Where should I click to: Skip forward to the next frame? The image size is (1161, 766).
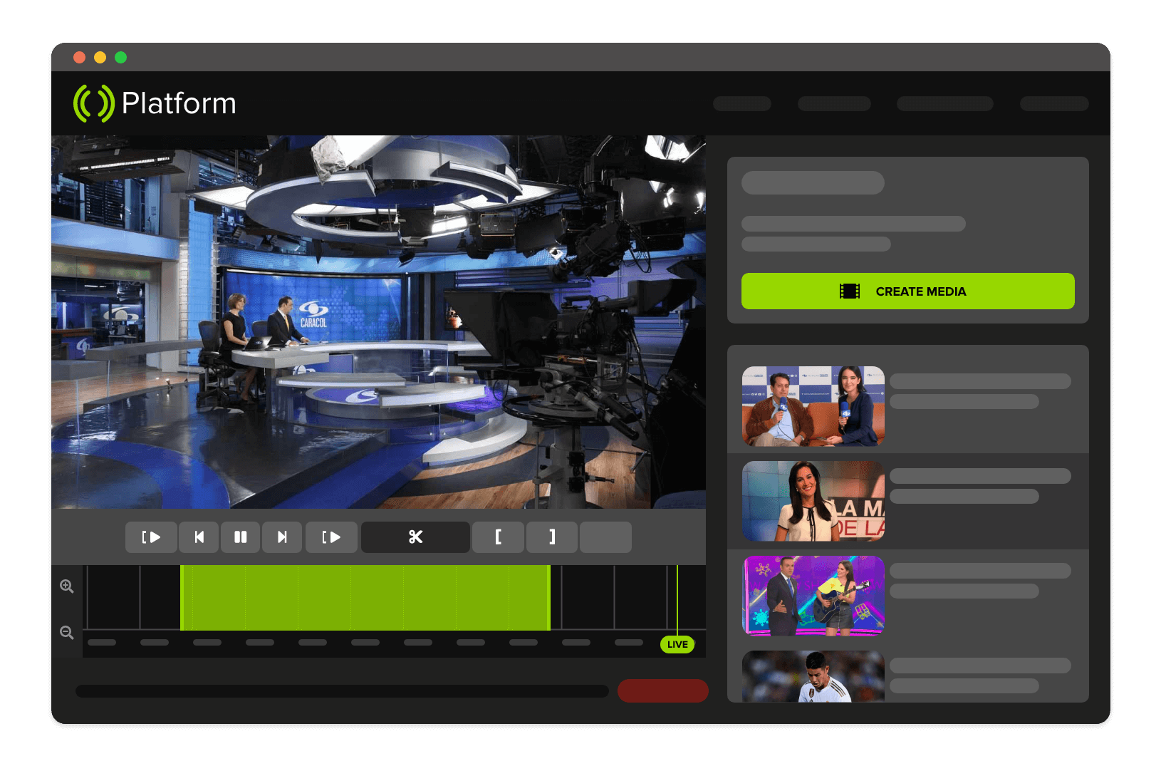pos(282,537)
